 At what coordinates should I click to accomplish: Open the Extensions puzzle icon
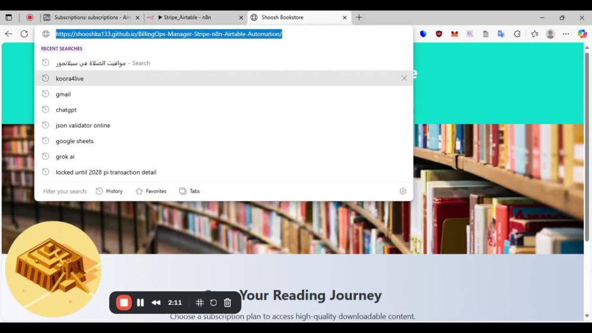coord(517,34)
